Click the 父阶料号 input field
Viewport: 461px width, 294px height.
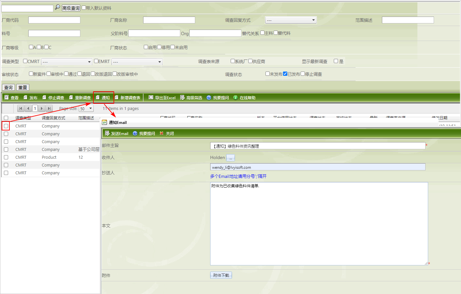pyautogui.click(x=154, y=33)
